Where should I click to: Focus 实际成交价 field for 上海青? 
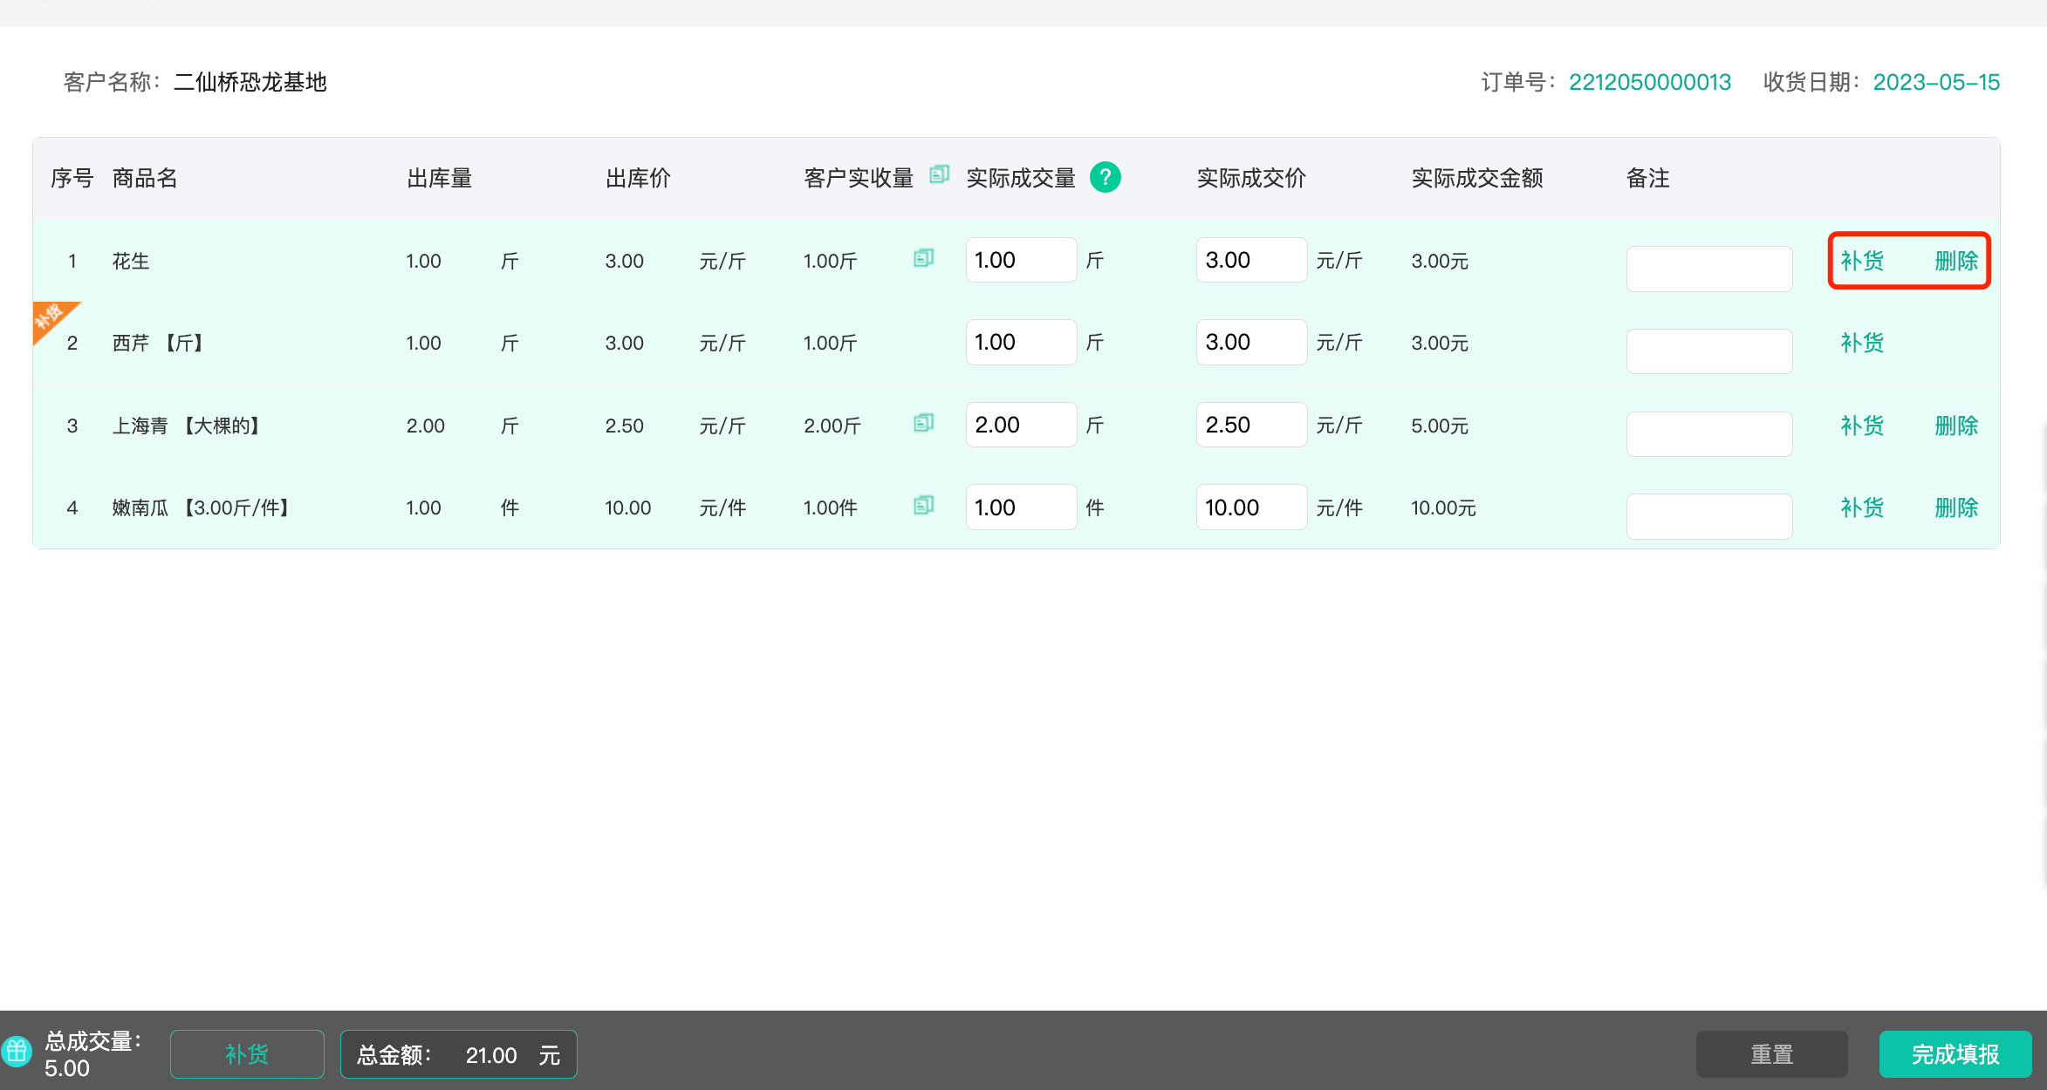point(1250,425)
